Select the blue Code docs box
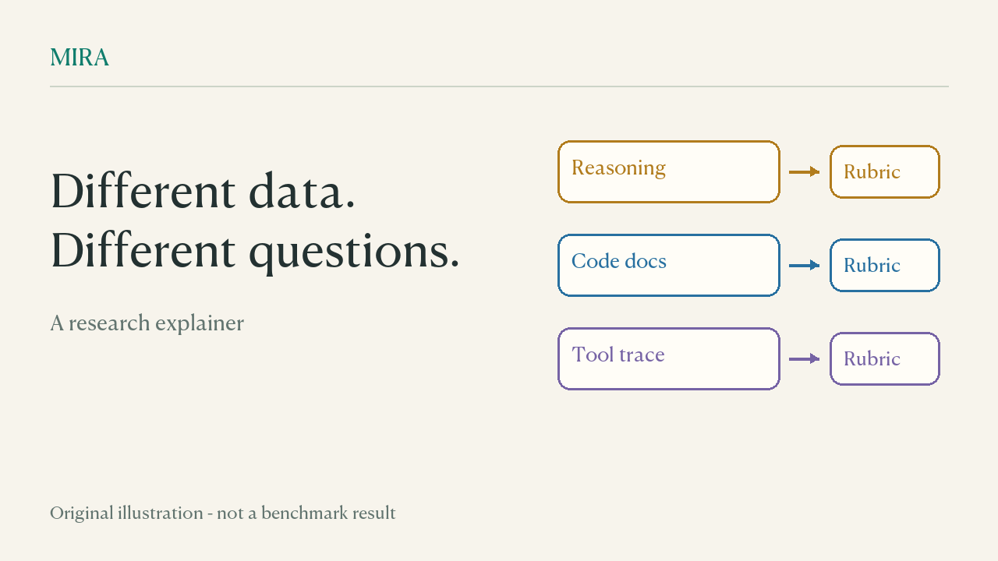This screenshot has height=561, width=998. tap(669, 266)
